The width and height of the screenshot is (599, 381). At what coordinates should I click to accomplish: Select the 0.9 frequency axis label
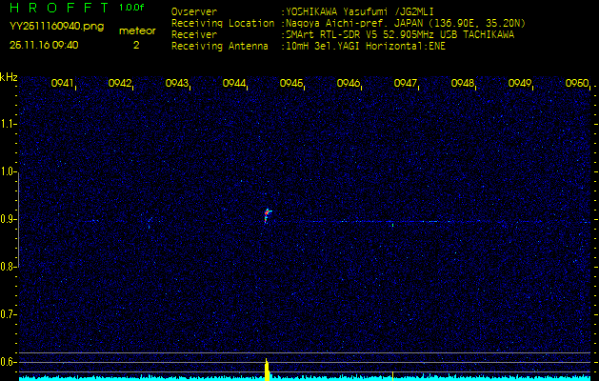tap(9, 219)
